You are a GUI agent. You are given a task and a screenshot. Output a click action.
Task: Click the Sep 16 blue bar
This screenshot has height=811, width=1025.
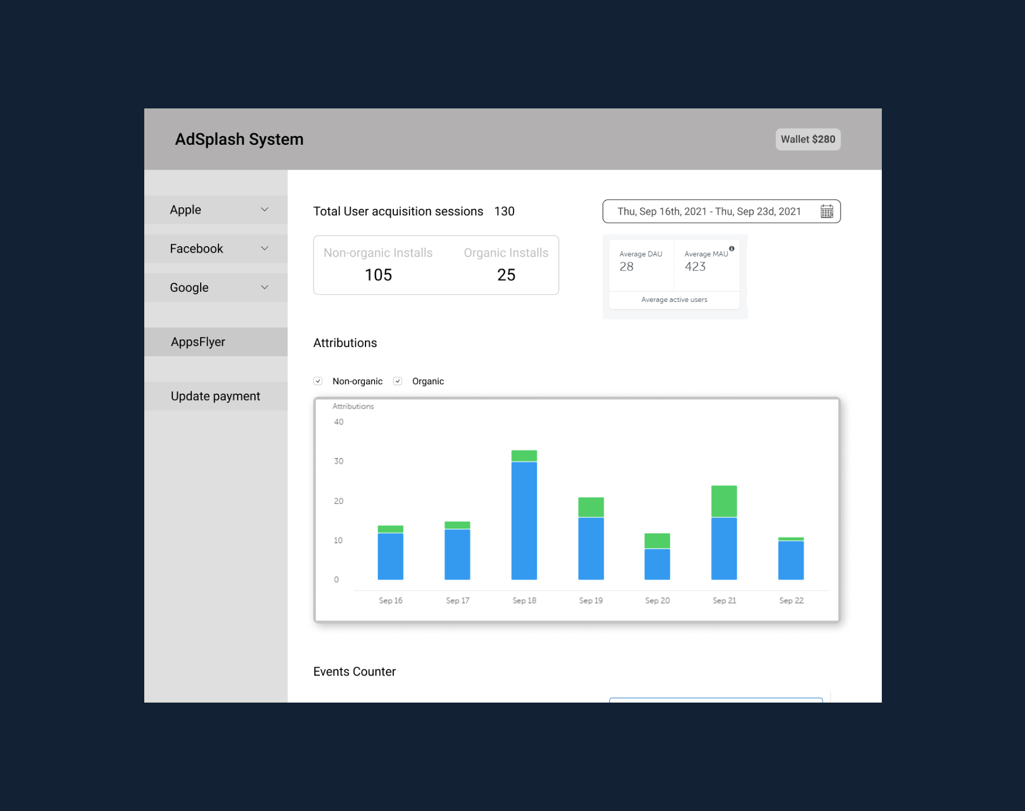[390, 557]
